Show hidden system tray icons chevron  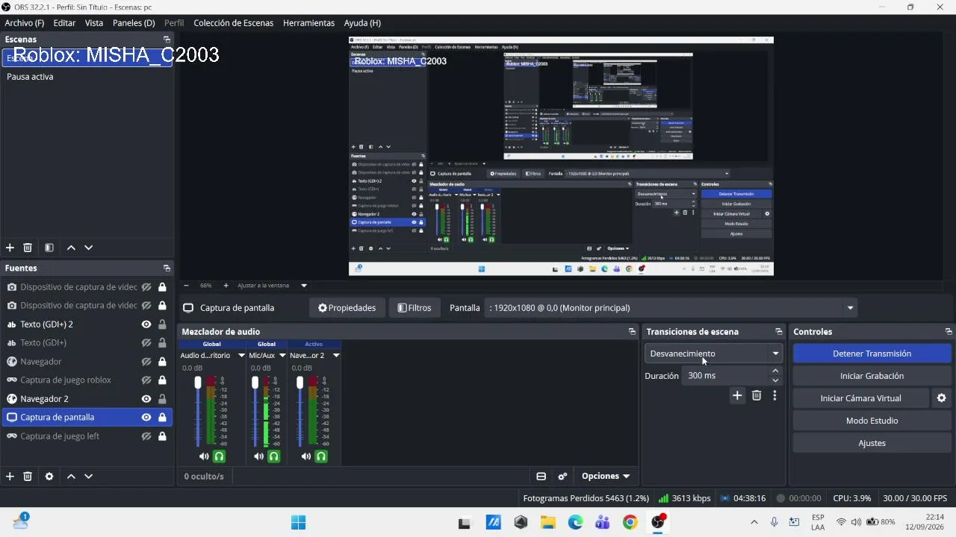coord(754,522)
